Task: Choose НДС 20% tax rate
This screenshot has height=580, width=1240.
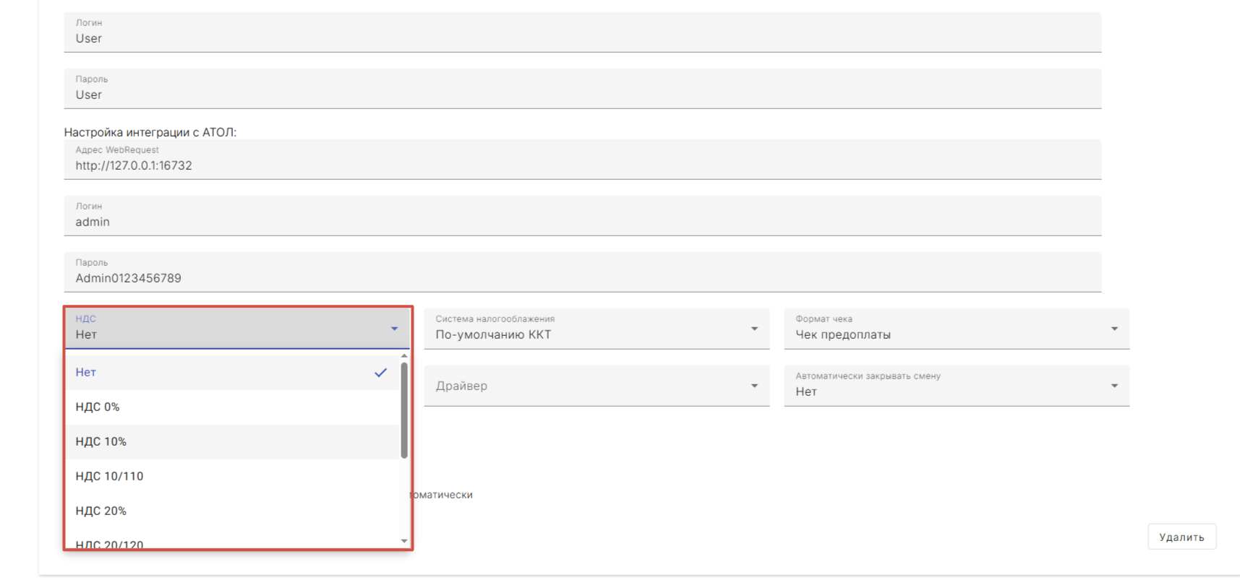Action: click(x=231, y=511)
